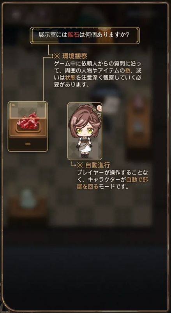
Task: Select the blurred blue vase on the pedestal
Action: pos(26,199)
